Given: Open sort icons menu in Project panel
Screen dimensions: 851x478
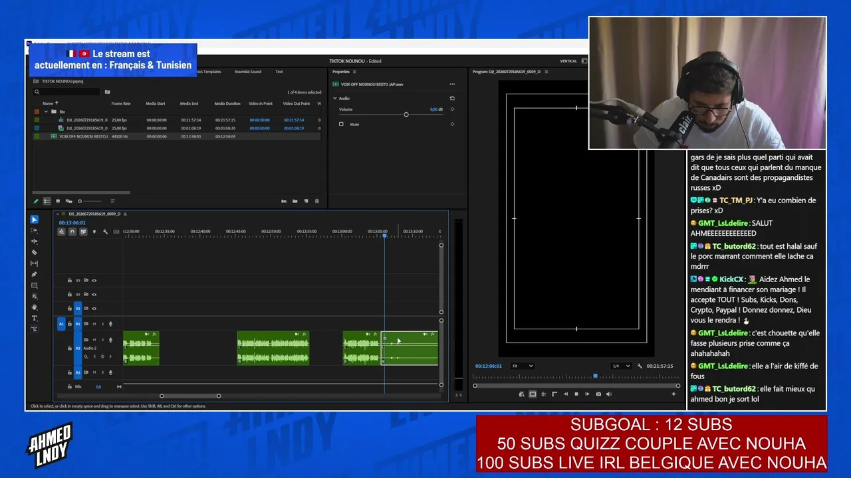Looking at the screenshot, I should tap(112, 201).
